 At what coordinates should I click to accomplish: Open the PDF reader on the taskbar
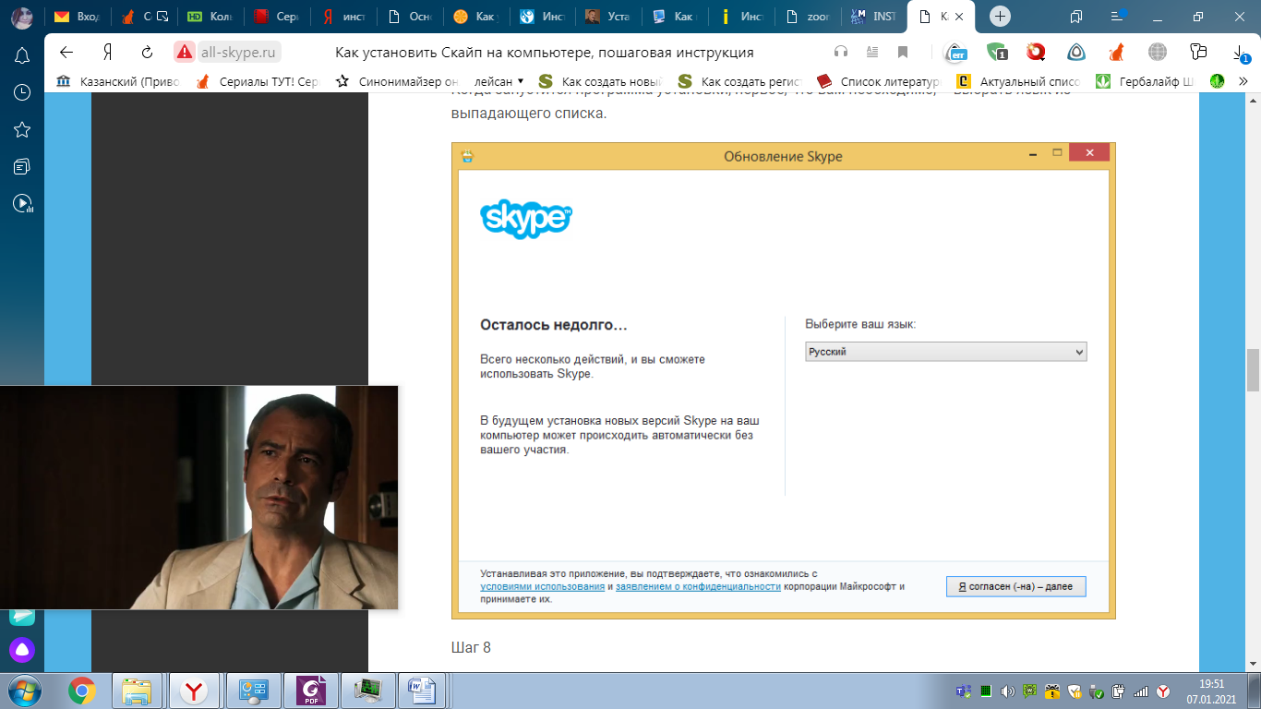point(310,690)
